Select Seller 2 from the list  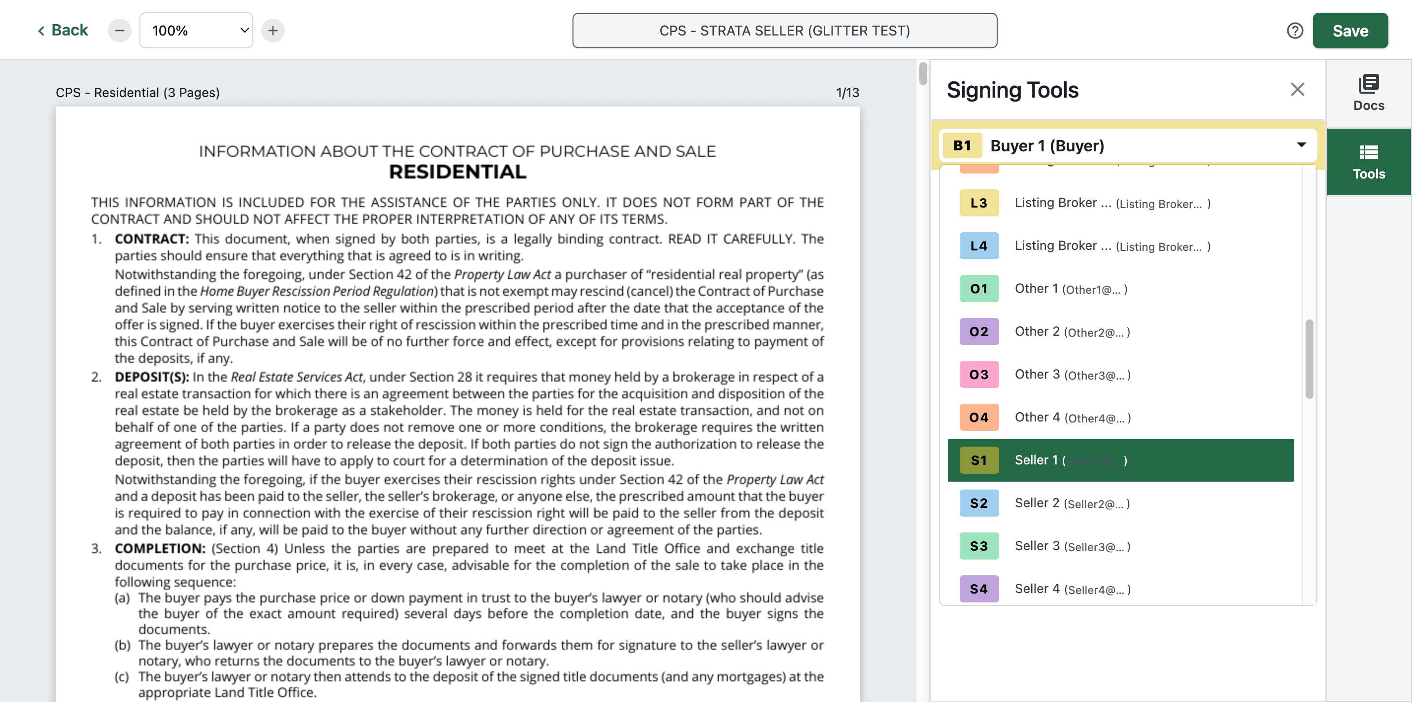pyautogui.click(x=1120, y=503)
